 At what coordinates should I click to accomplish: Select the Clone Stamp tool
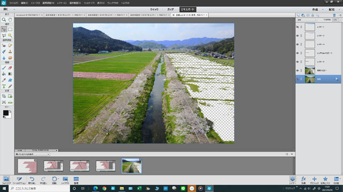point(10,52)
